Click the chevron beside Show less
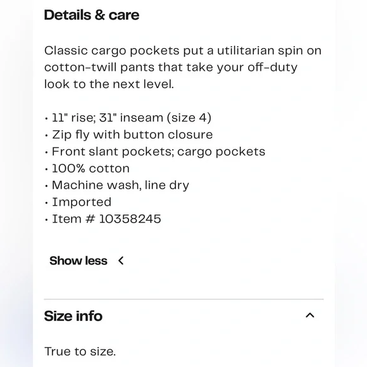The image size is (367, 367). point(121,261)
